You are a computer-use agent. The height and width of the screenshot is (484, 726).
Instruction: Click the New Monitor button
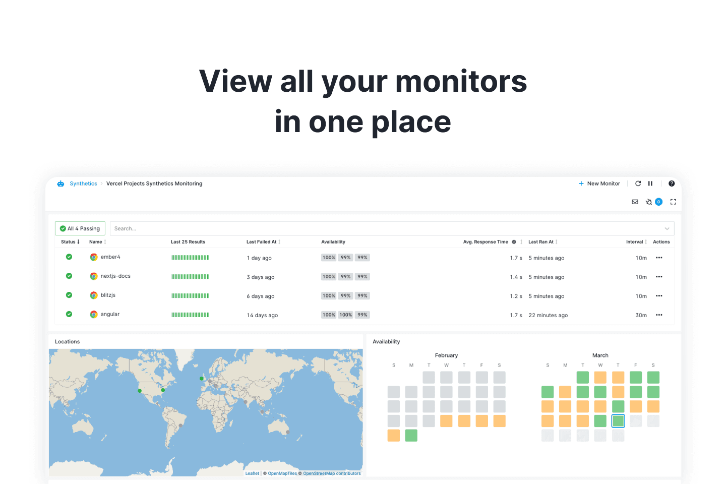pyautogui.click(x=599, y=184)
